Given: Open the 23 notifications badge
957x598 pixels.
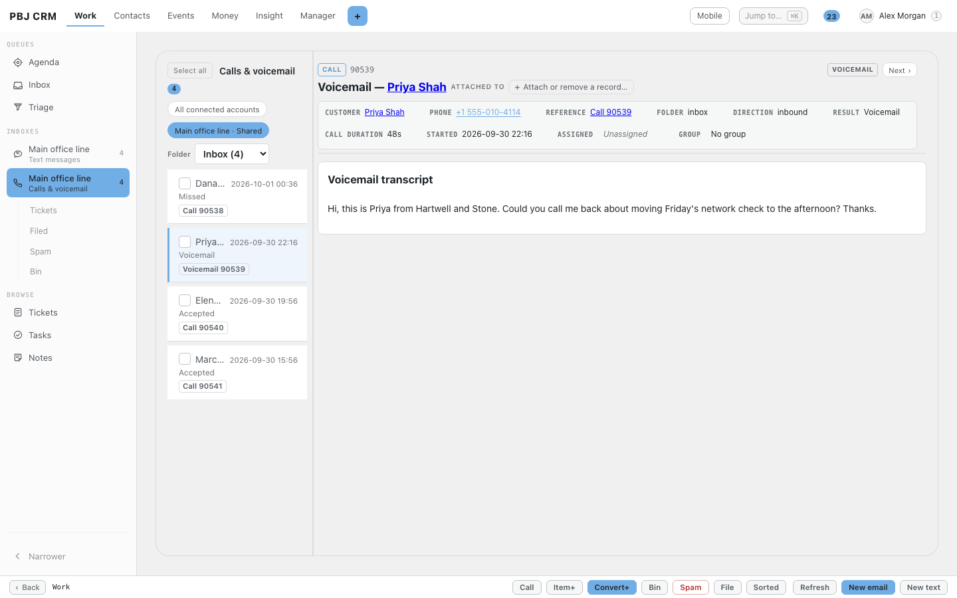Looking at the screenshot, I should pyautogui.click(x=831, y=16).
